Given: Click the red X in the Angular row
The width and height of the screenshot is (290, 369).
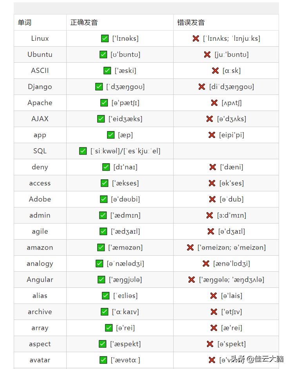Looking at the screenshot, I should pos(191,280).
